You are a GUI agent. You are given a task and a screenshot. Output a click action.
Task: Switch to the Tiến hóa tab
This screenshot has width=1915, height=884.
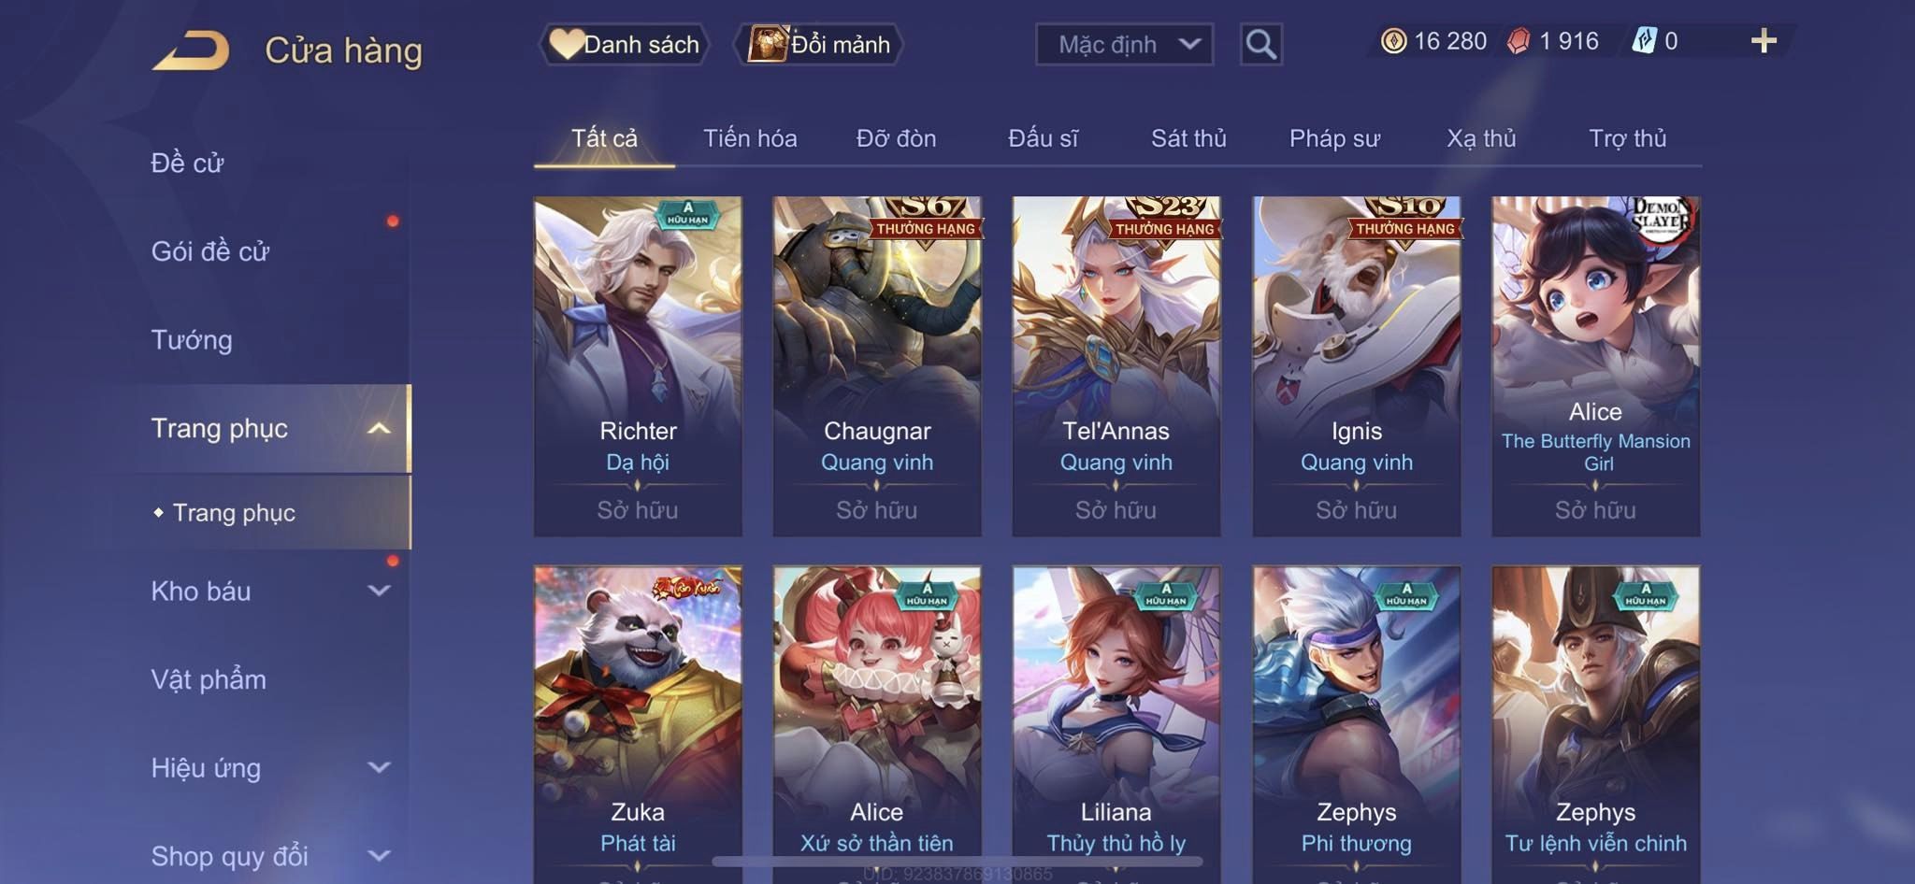(750, 138)
